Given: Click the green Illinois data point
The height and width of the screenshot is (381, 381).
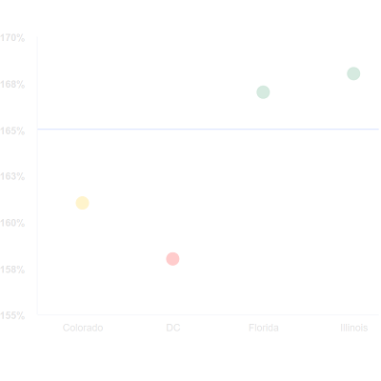Looking at the screenshot, I should click(353, 73).
